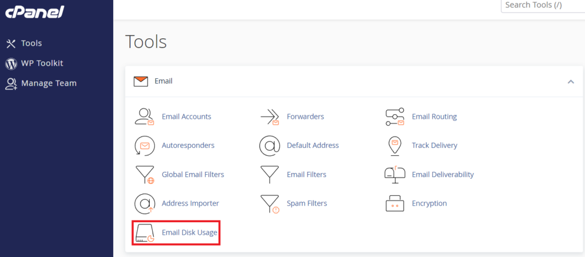Open the Email Filters link

click(306, 175)
